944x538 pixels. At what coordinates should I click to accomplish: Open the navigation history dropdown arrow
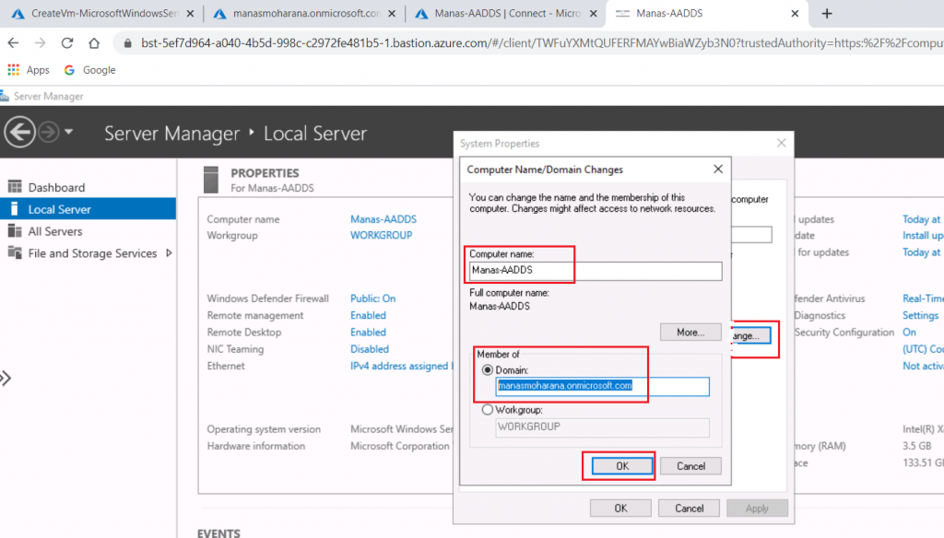tap(69, 134)
